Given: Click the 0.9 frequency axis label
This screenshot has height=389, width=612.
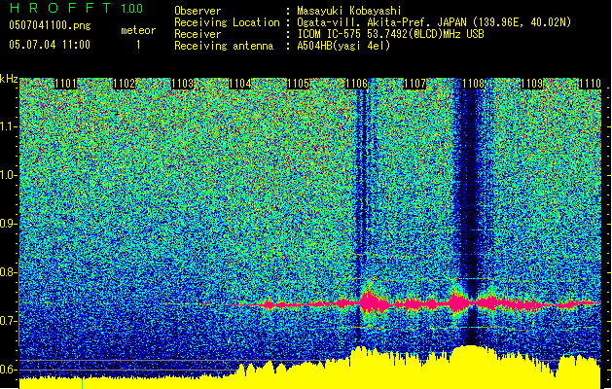Looking at the screenshot, I should (x=9, y=224).
